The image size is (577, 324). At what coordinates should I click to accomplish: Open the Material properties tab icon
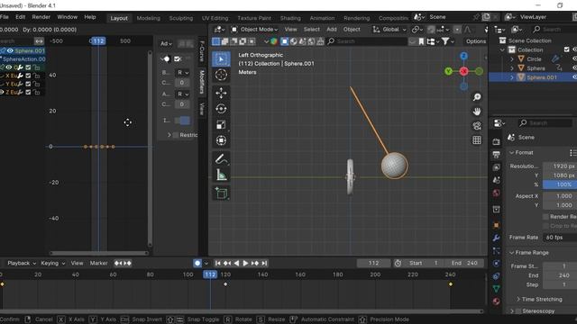click(496, 301)
